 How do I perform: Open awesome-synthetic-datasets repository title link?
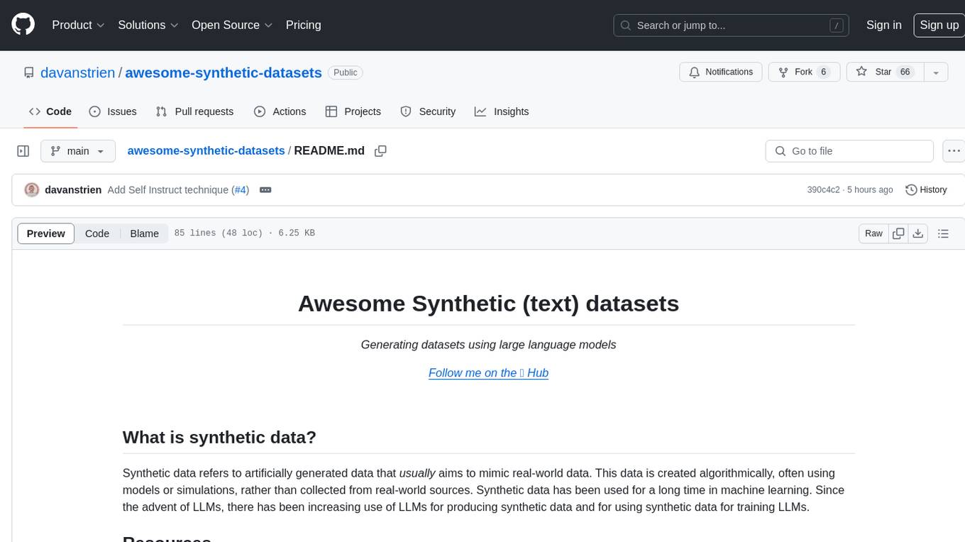point(224,72)
